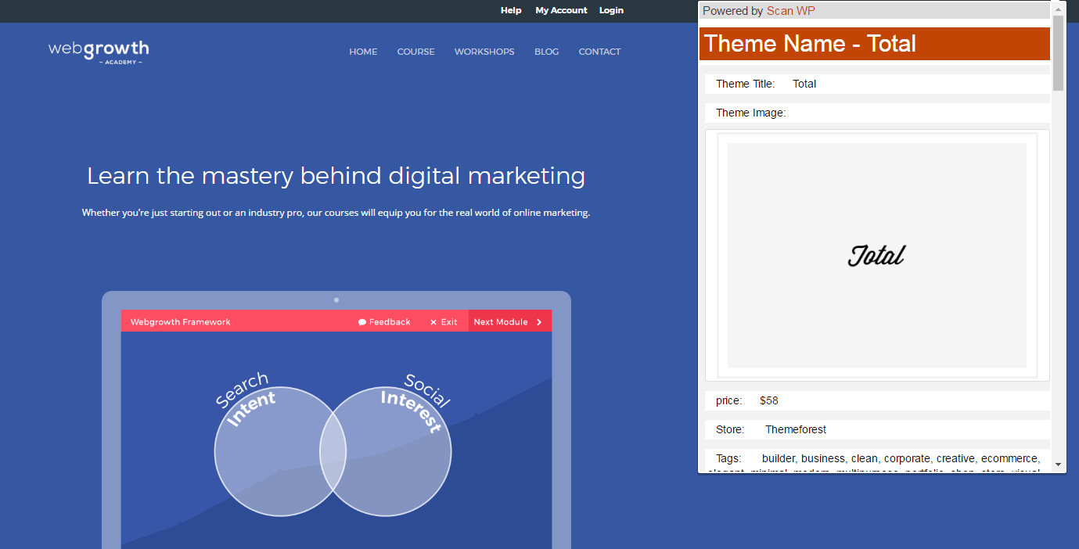The image size is (1079, 549).
Task: Click the X icon beside Exit
Action: tap(433, 322)
